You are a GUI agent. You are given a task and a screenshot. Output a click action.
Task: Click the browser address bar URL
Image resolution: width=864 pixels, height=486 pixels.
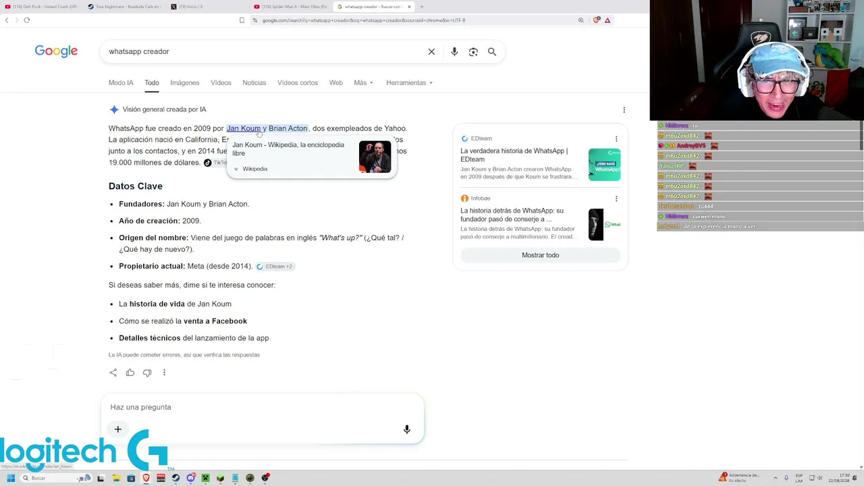pyautogui.click(x=363, y=20)
